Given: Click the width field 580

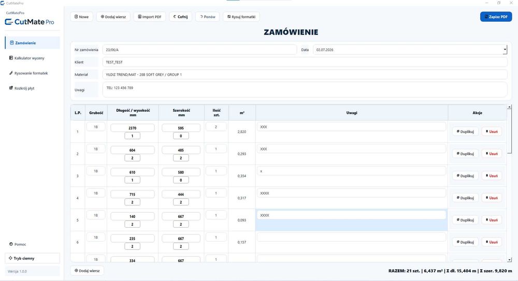Looking at the screenshot, I should click(181, 172).
